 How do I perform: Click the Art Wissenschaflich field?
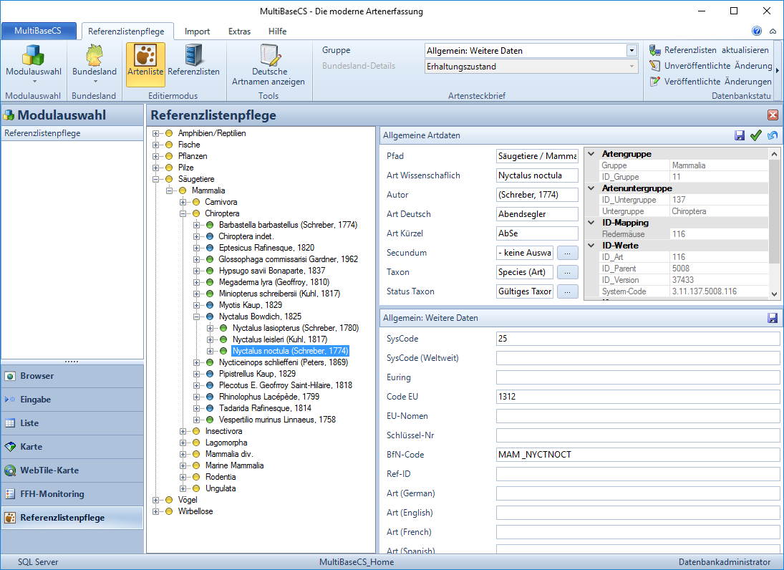(x=537, y=175)
